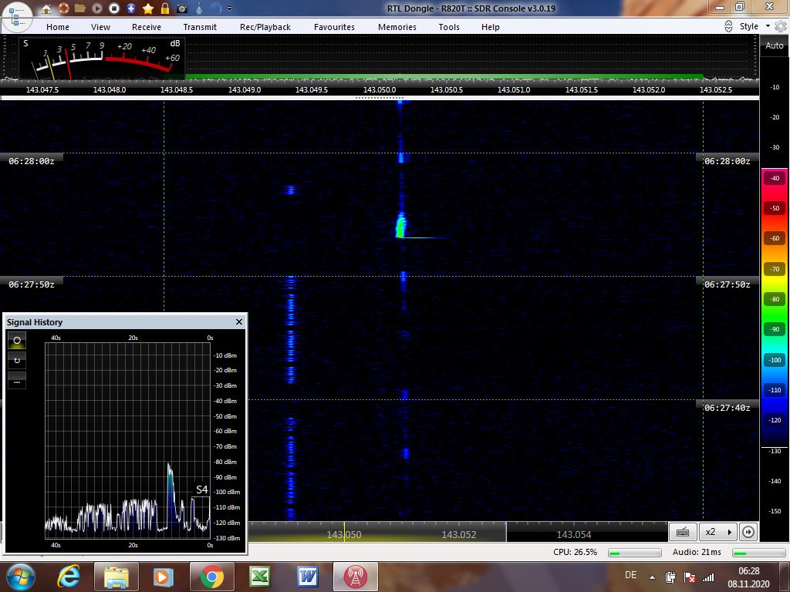Open the Home ribbon tab
This screenshot has width=790, height=592.
[x=58, y=27]
